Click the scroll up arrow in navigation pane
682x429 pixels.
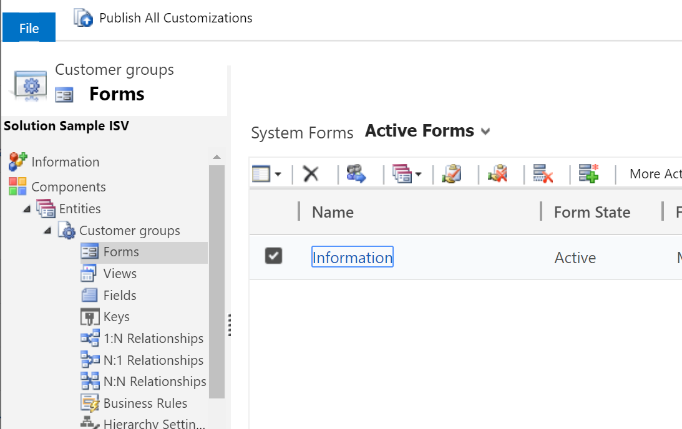217,157
